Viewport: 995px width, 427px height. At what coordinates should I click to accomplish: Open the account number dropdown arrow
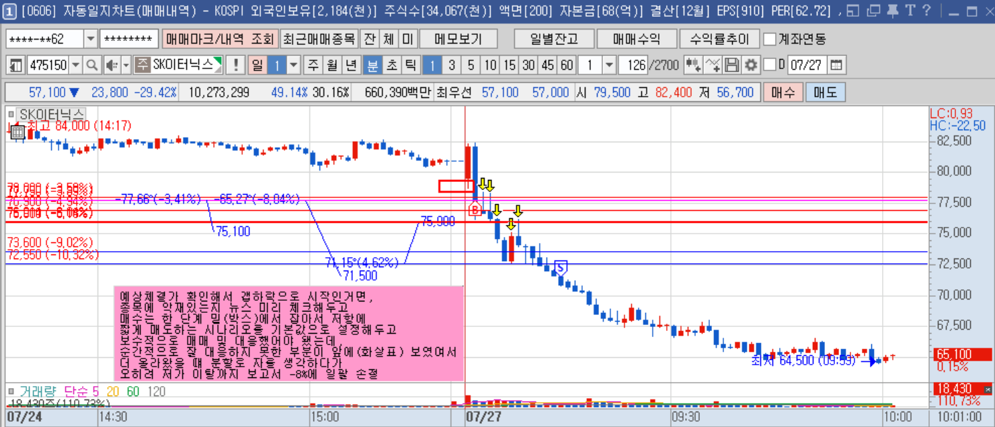[91, 39]
